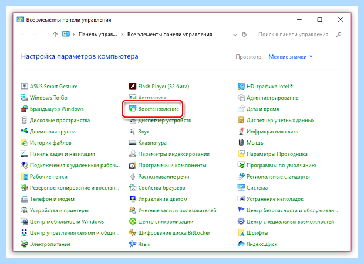Focus the Поиск в панели управления field

(293, 35)
